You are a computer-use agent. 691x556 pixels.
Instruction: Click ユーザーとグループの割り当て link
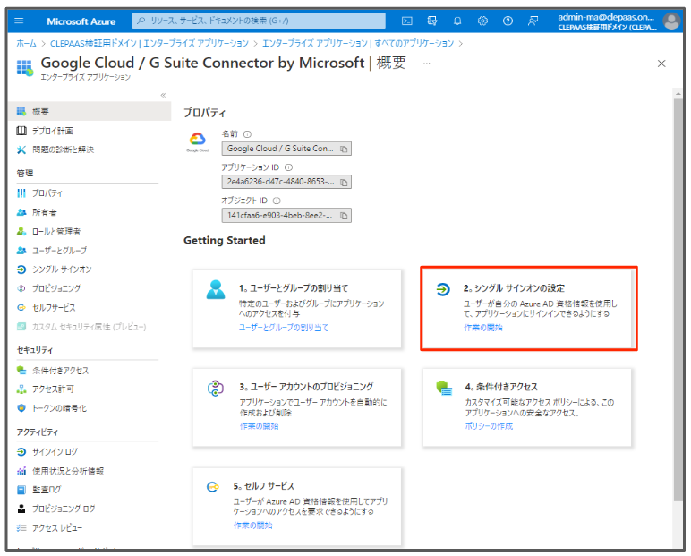click(284, 328)
